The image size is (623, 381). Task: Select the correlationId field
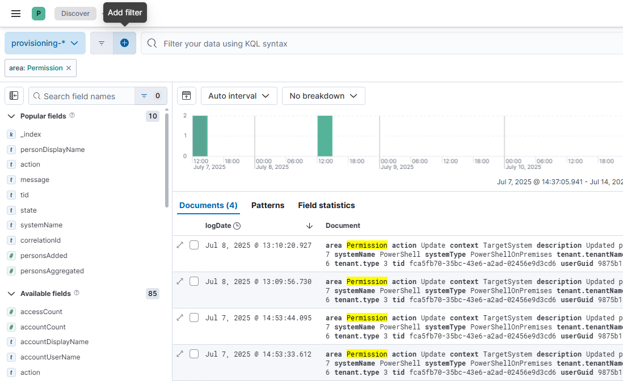point(40,240)
